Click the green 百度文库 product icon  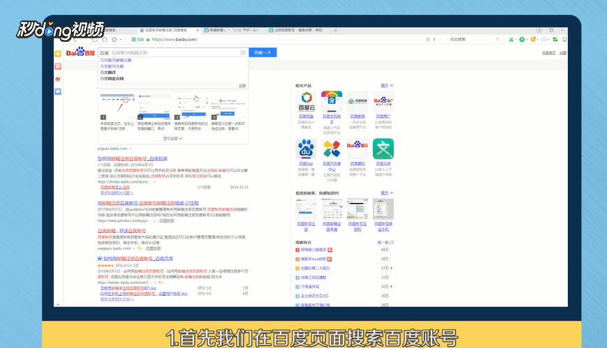383,149
